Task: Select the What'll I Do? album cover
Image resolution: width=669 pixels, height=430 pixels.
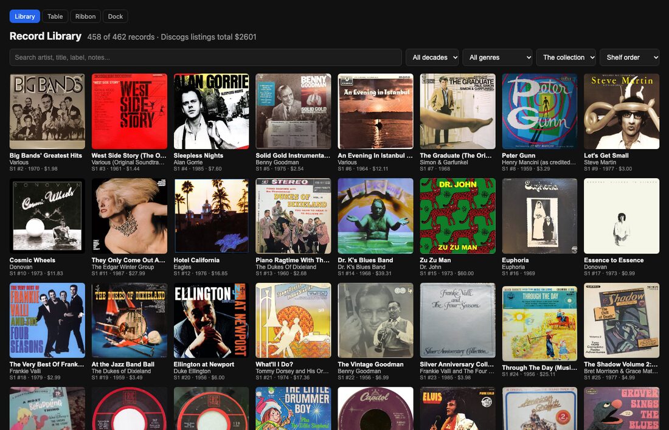Action: pyautogui.click(x=294, y=321)
